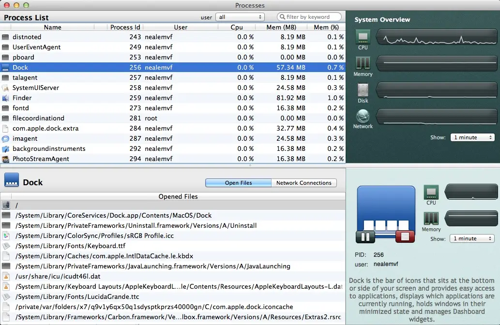The width and height of the screenshot is (500, 325).
Task: Click the search magnifier icon in filter field
Action: click(282, 17)
